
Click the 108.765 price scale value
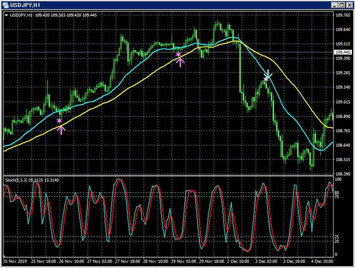pos(343,131)
